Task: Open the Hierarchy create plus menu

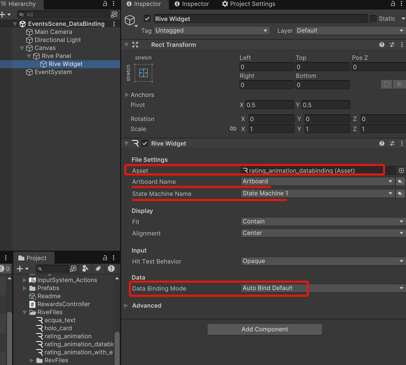Action: (6, 15)
